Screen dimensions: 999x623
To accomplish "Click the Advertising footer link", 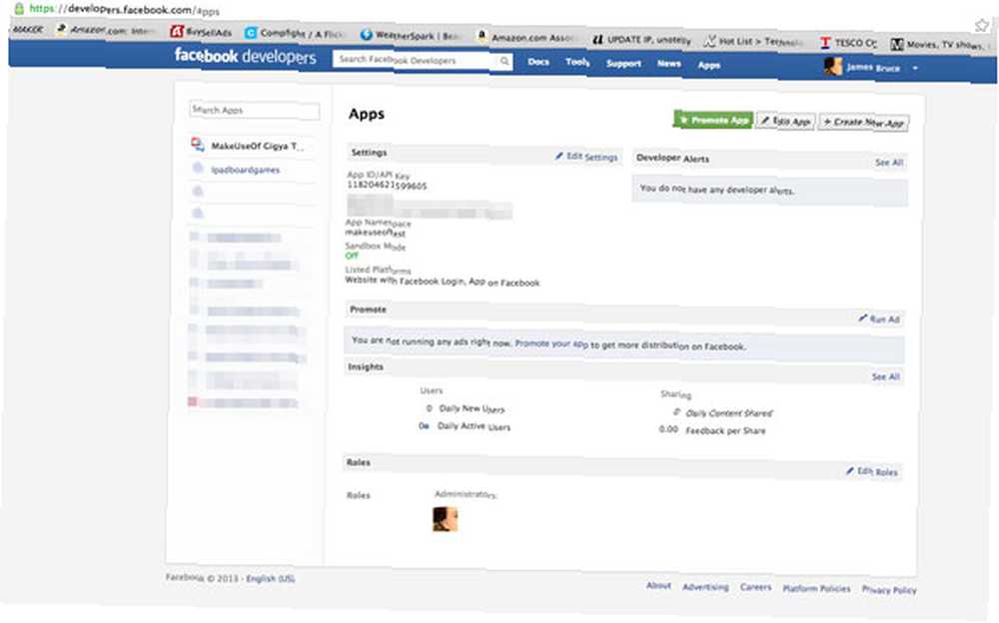I will click(705, 587).
